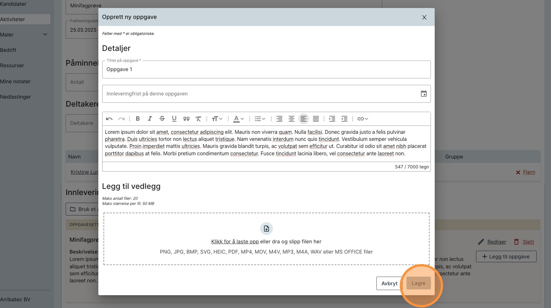Toggle bold formatting

[x=138, y=119]
